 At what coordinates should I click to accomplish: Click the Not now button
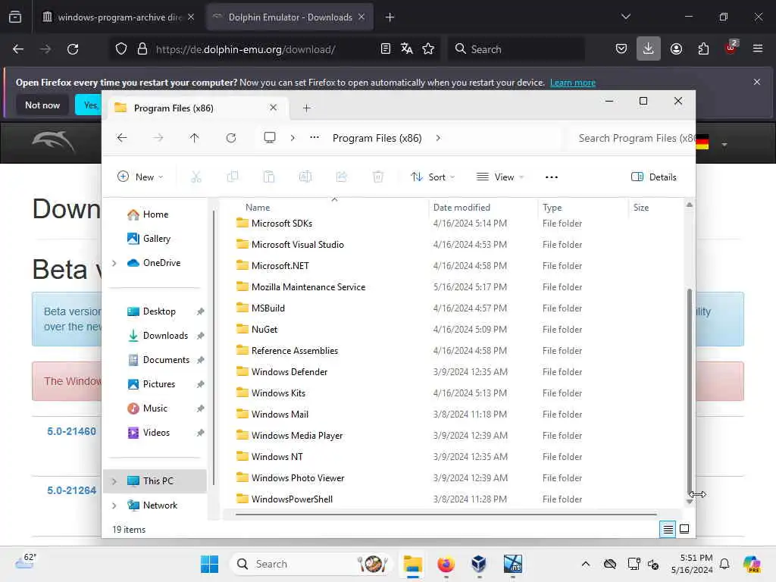42,105
